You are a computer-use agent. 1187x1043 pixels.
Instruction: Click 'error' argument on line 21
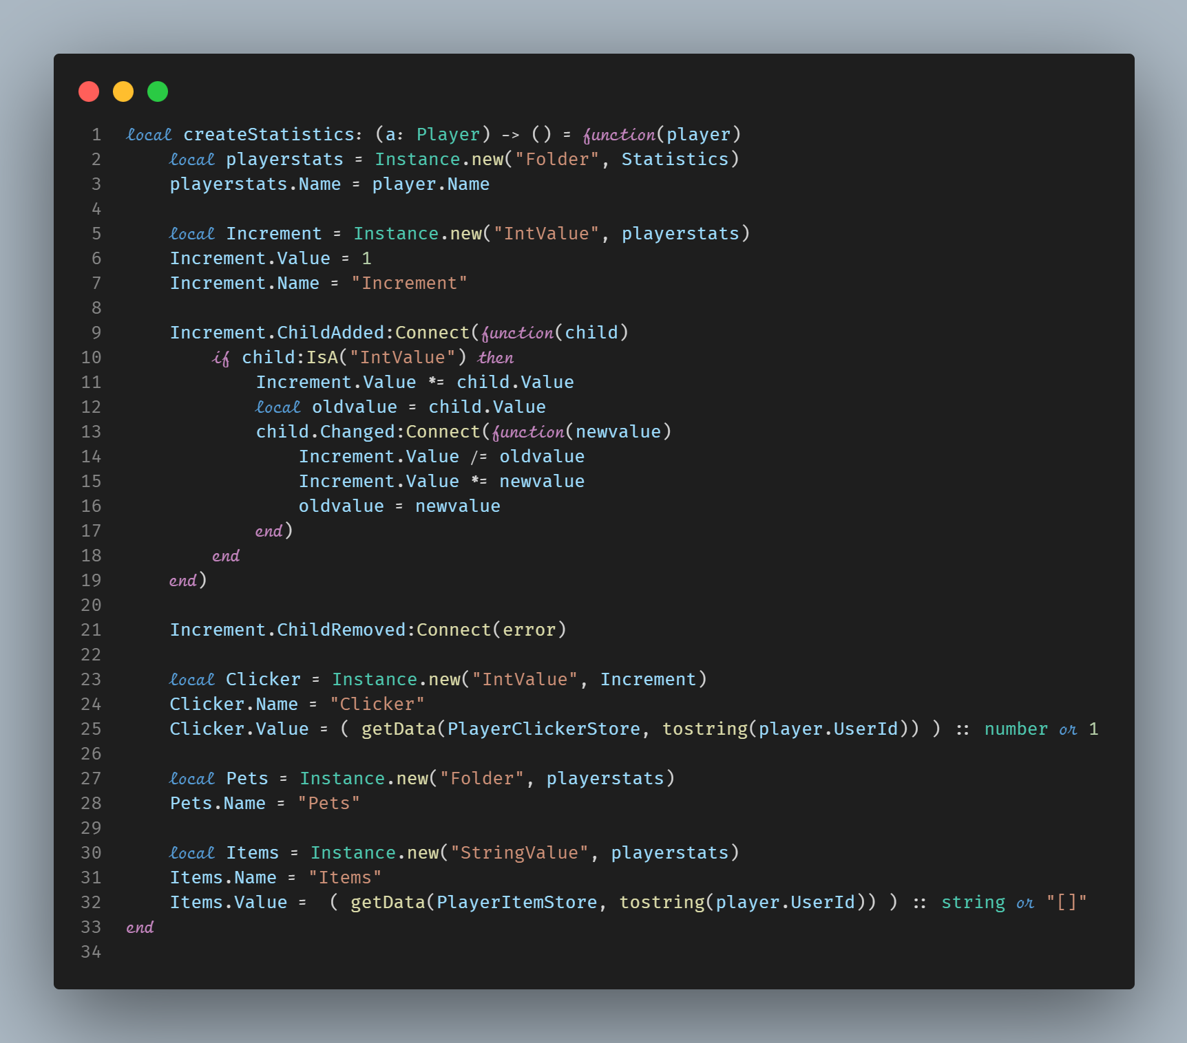pyautogui.click(x=529, y=630)
